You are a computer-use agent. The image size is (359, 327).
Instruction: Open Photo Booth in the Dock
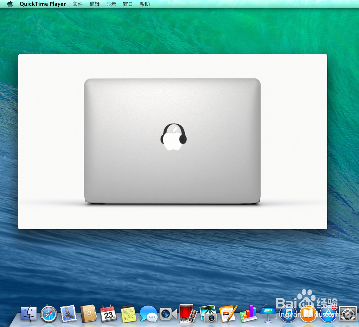tap(188, 314)
